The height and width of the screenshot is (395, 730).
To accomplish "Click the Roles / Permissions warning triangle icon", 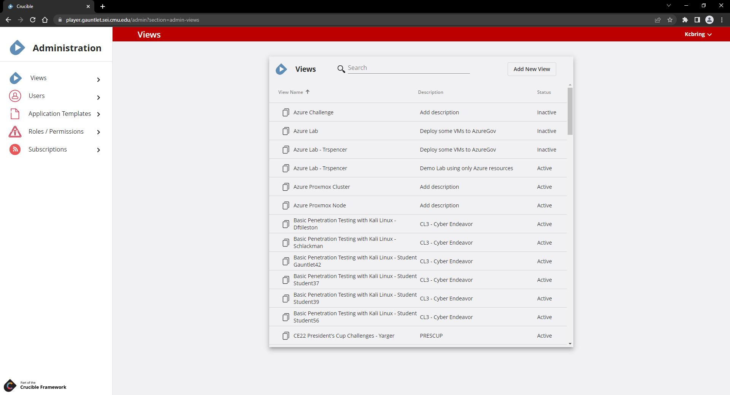I will click(x=15, y=132).
